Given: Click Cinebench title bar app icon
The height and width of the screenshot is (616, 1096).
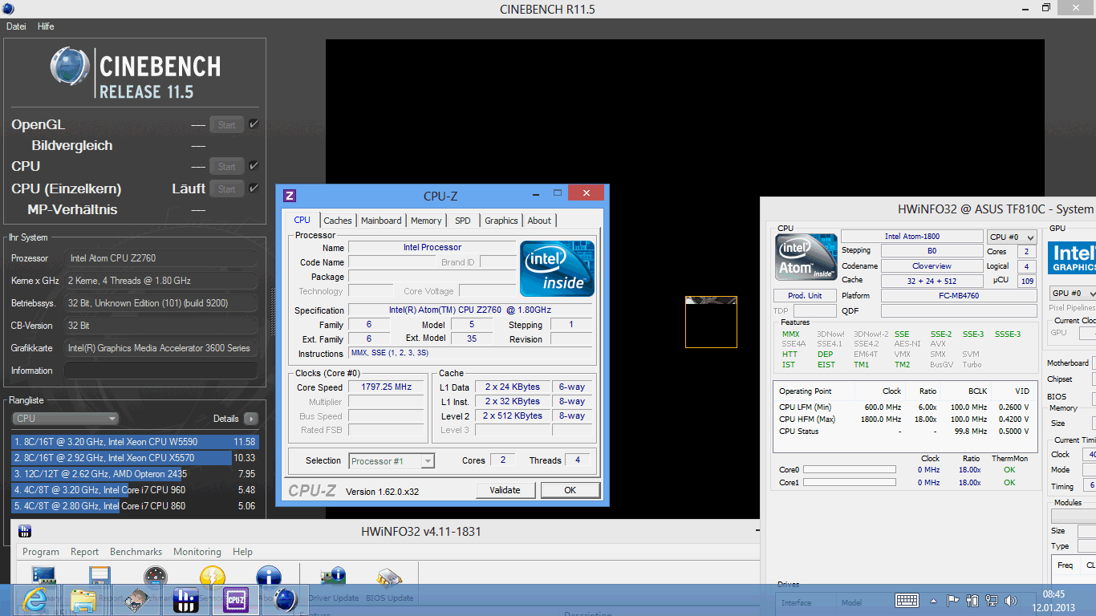Looking at the screenshot, I should [8, 9].
